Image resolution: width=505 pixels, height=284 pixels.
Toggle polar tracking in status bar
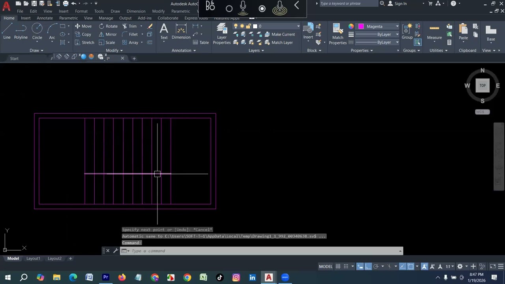point(376,266)
